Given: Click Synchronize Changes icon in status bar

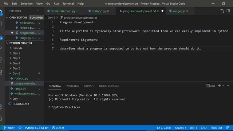Looking at the screenshot, I should (20, 128).
